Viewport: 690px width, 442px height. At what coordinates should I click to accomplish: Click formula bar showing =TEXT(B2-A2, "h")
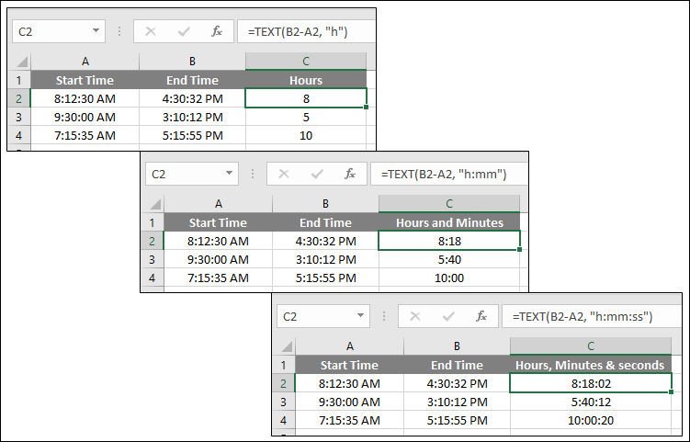tap(306, 31)
